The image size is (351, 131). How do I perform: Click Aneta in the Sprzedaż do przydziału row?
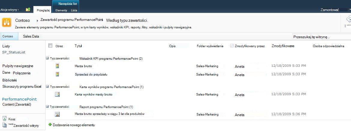(x=239, y=75)
